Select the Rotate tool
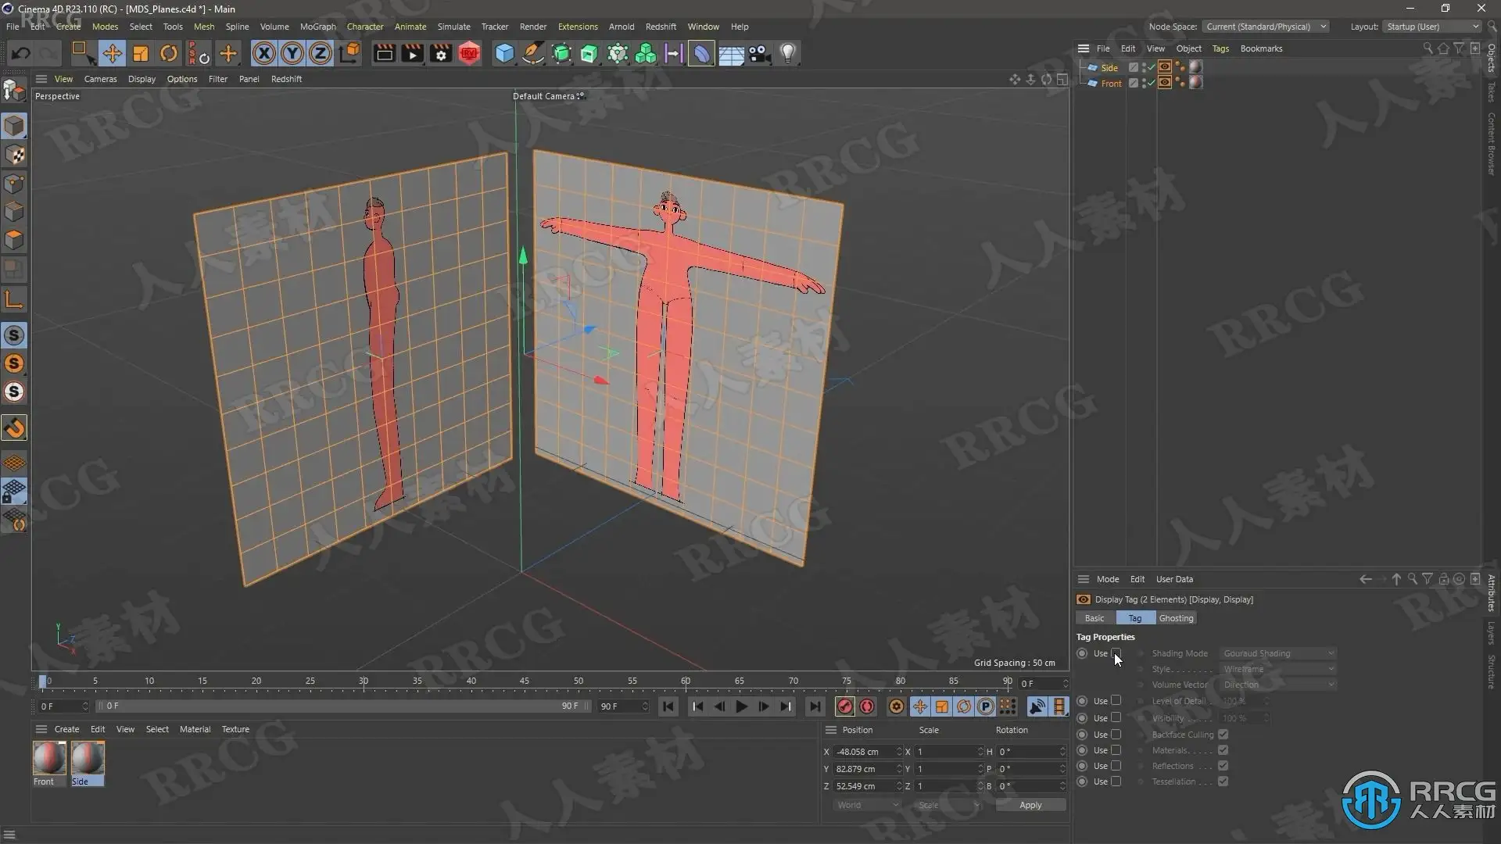 point(168,53)
